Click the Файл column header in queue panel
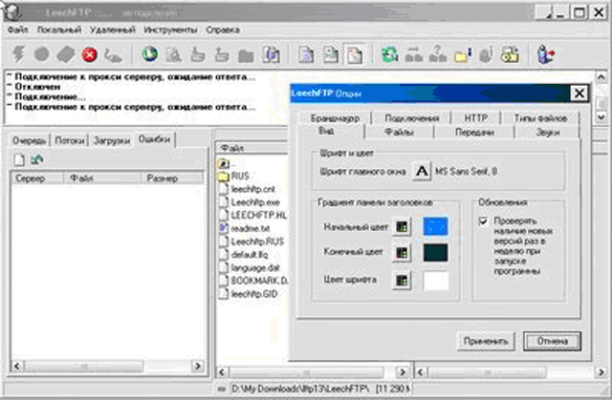 click(102, 179)
